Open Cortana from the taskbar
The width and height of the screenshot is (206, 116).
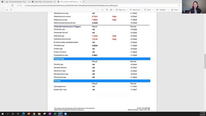(x=13, y=114)
